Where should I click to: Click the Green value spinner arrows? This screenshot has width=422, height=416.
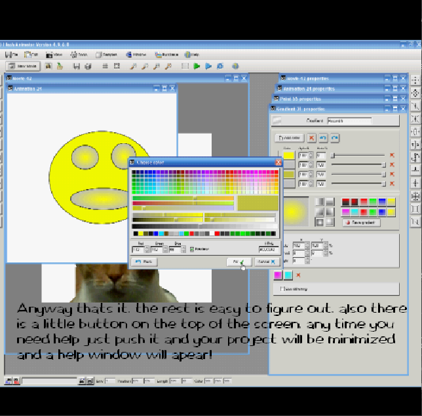point(166,249)
